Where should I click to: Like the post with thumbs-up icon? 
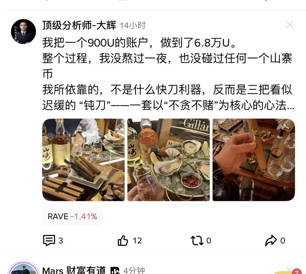pyautogui.click(x=123, y=240)
